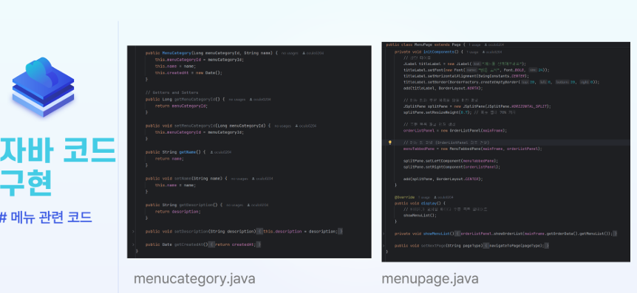
Task: Open the menucategory.java code screenshot
Action: pos(249,152)
